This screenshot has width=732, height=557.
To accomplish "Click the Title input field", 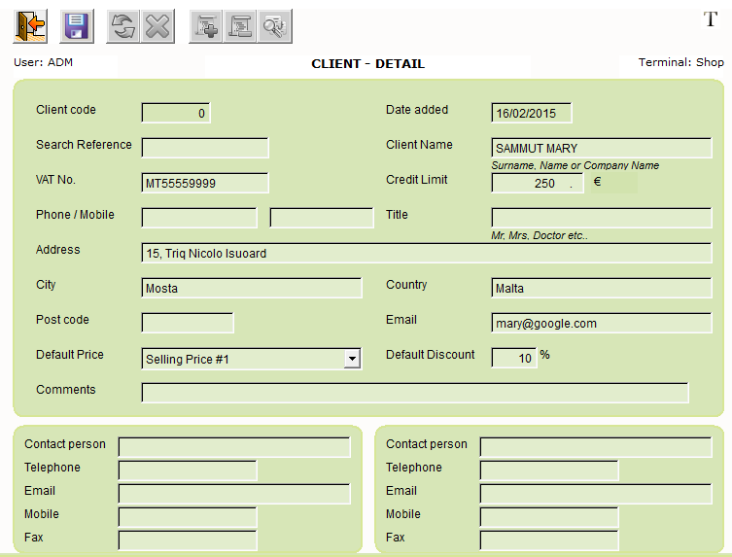I will point(602,218).
